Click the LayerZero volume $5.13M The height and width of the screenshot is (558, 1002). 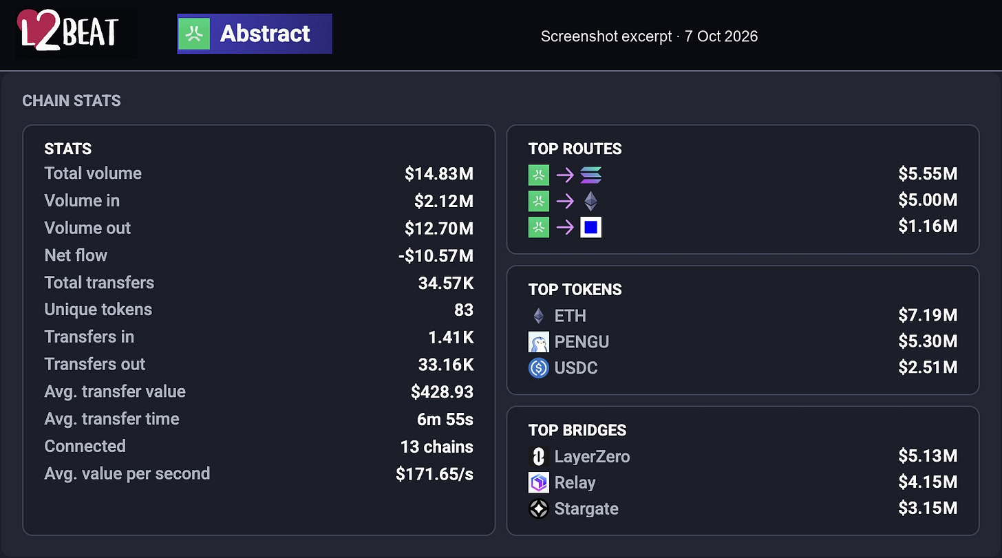928,457
